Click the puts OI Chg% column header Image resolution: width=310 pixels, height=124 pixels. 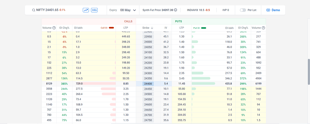click(243, 28)
